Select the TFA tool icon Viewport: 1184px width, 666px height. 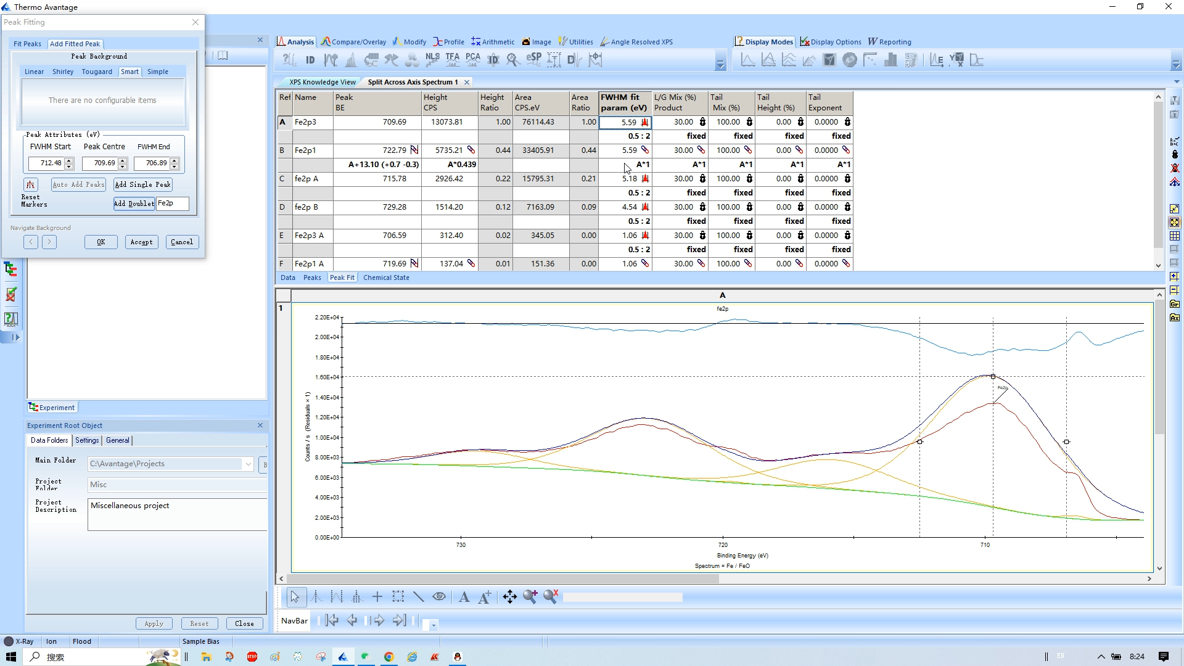point(453,59)
